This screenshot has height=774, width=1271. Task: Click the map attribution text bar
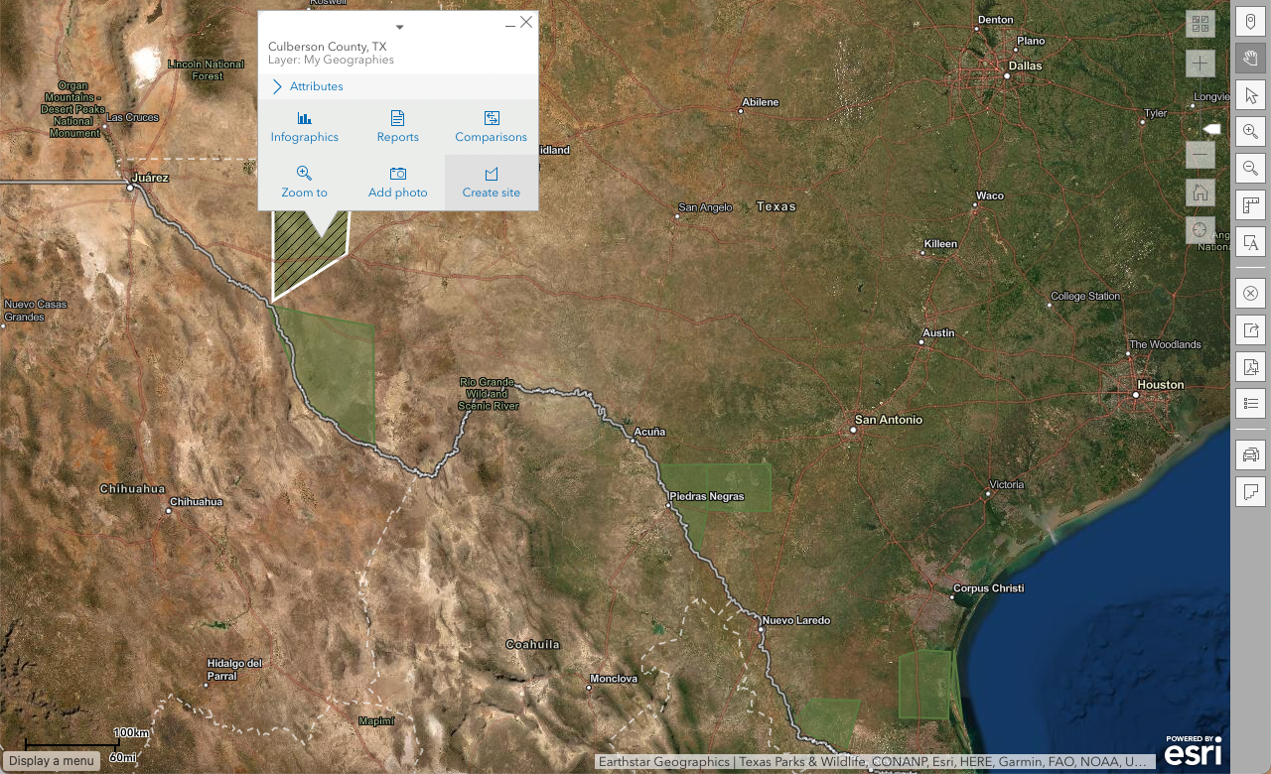pos(875,762)
